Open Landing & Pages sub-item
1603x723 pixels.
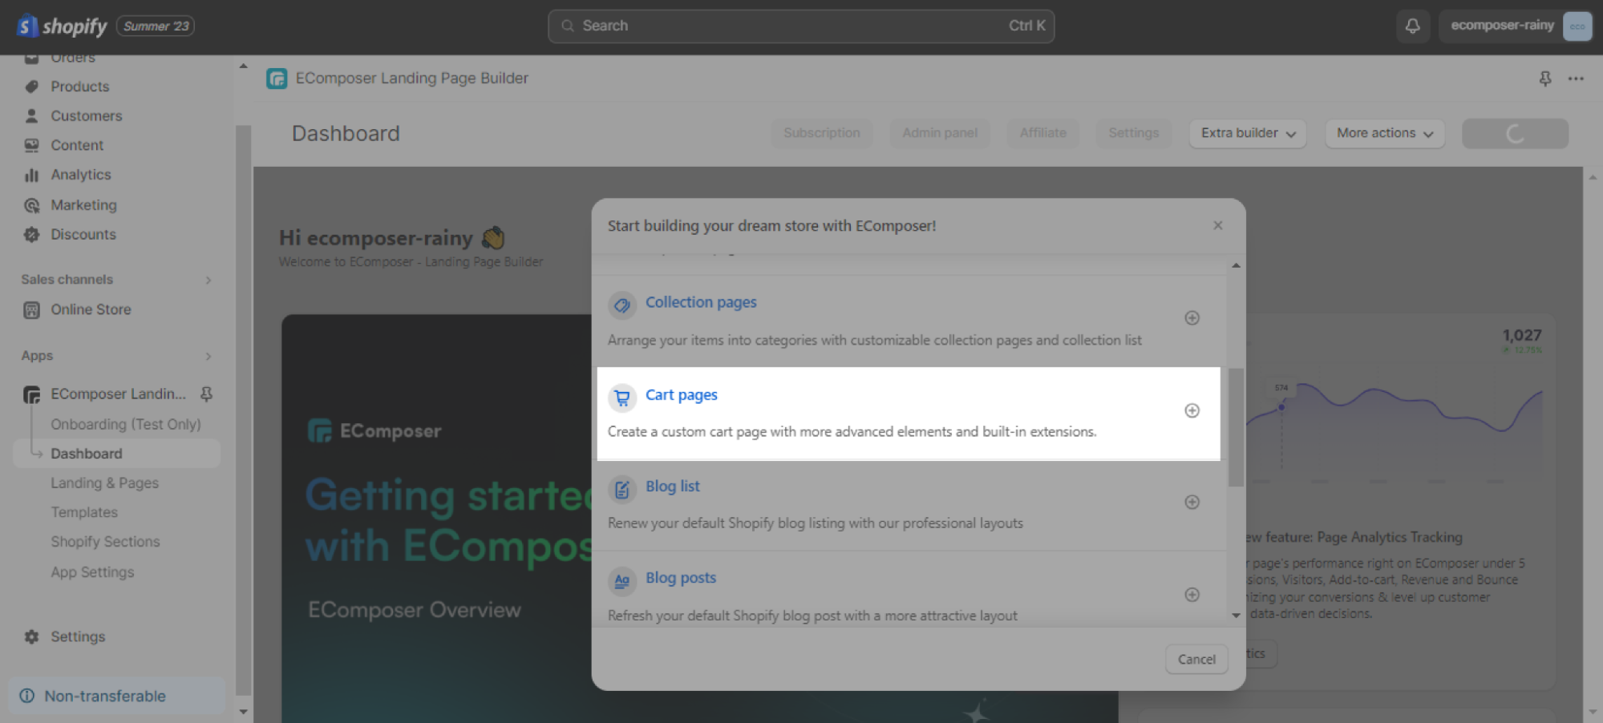click(105, 483)
